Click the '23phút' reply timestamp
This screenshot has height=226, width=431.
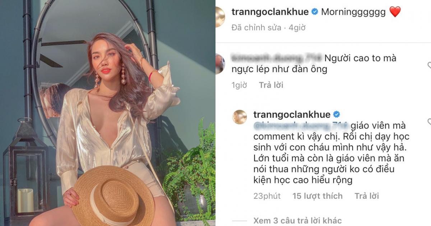tap(267, 196)
